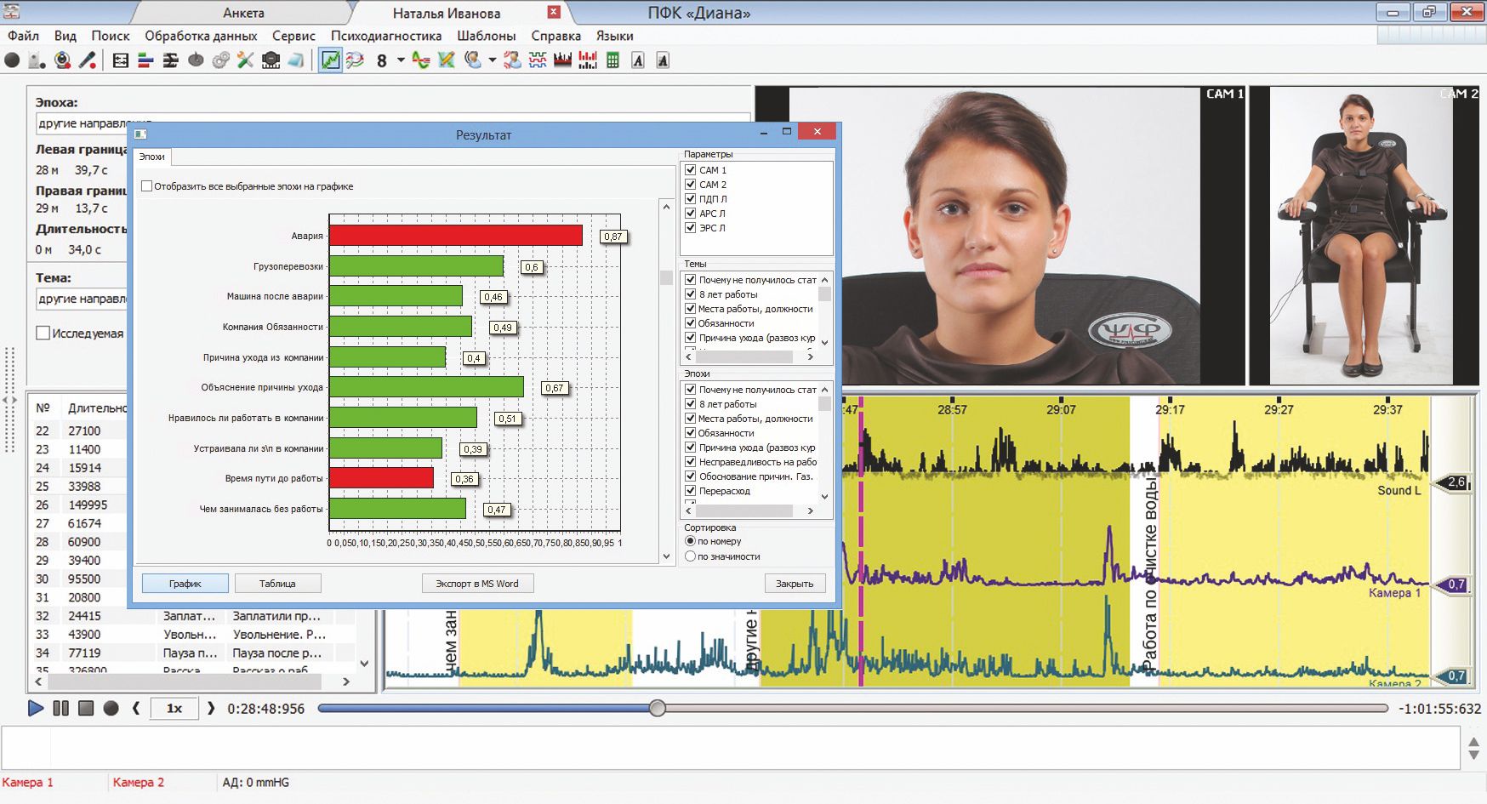
Task: Click the black sensor device icon
Action: tap(271, 60)
